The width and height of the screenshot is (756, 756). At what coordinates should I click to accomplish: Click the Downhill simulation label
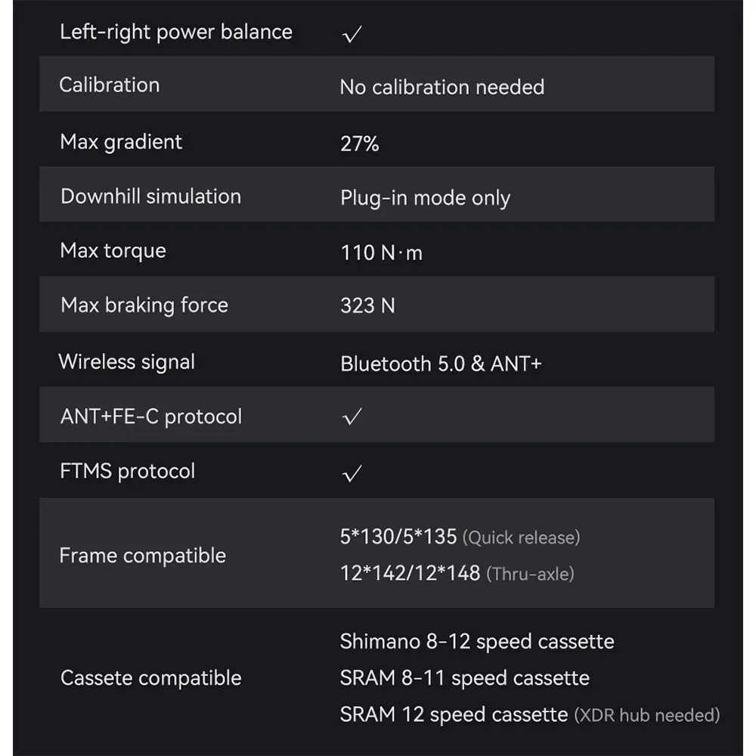point(150,197)
